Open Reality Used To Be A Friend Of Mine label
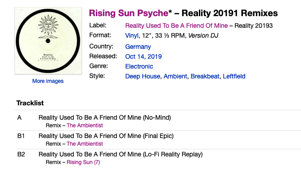This screenshot has width=301, height=173. [x=176, y=26]
